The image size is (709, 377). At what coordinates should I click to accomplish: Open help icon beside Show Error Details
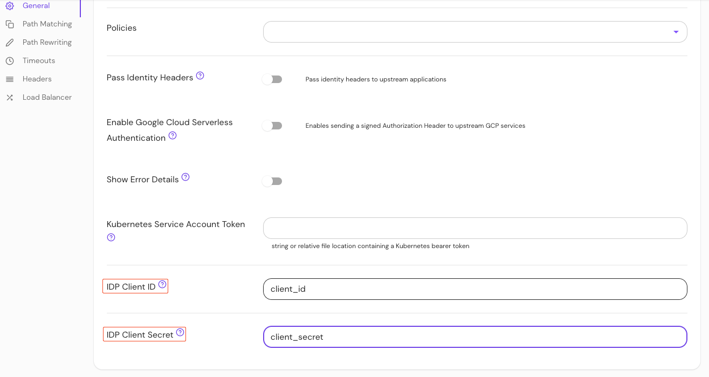pos(185,176)
